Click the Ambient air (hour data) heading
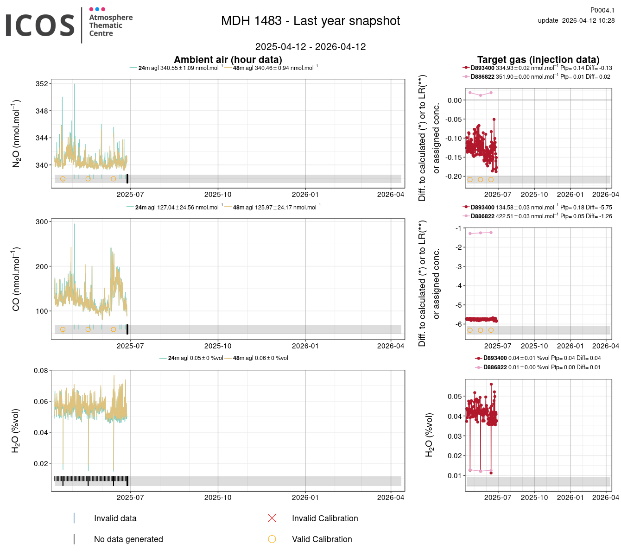 tap(228, 60)
